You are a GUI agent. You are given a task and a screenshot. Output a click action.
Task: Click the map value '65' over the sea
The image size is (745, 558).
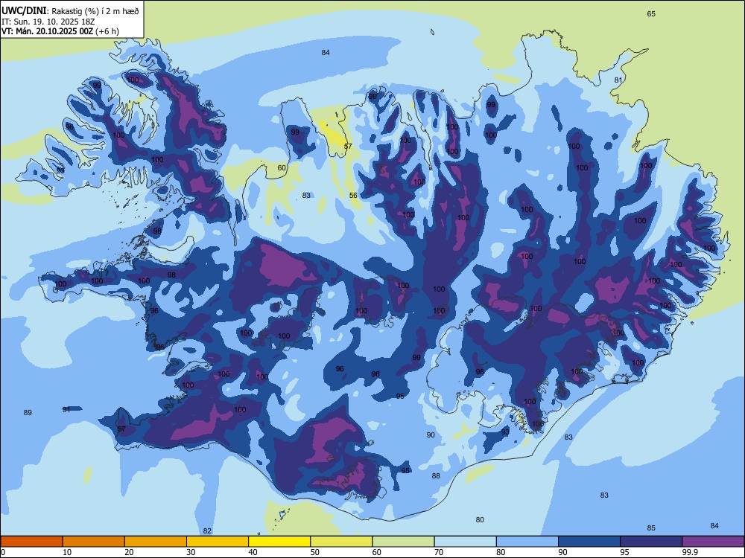[x=651, y=13]
